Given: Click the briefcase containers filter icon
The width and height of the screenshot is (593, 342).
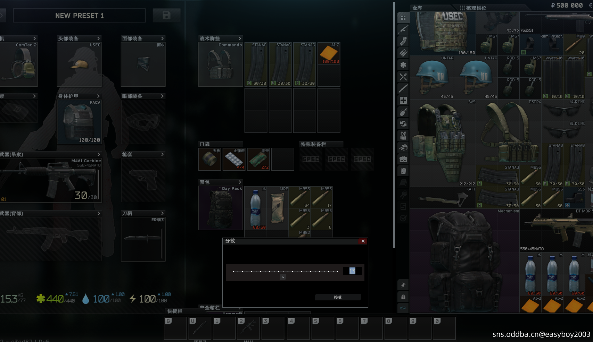Looking at the screenshot, I should pos(403,159).
